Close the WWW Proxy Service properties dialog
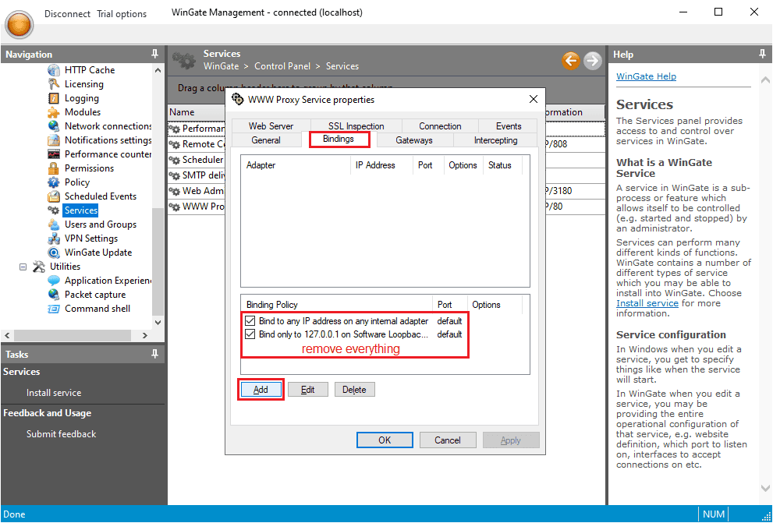The width and height of the screenshot is (773, 523). (534, 100)
